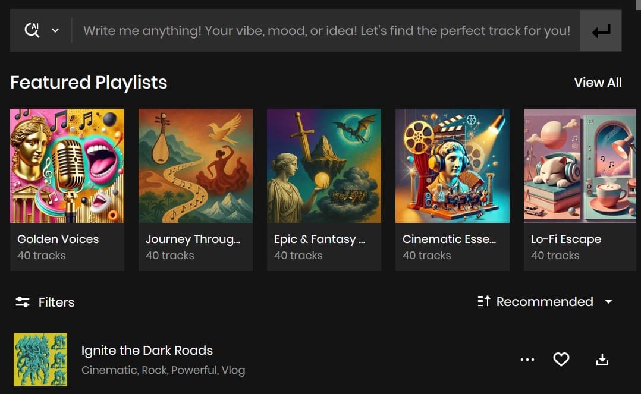The height and width of the screenshot is (394, 641).
Task: Click the Filters sliders icon
Action: pyautogui.click(x=23, y=302)
